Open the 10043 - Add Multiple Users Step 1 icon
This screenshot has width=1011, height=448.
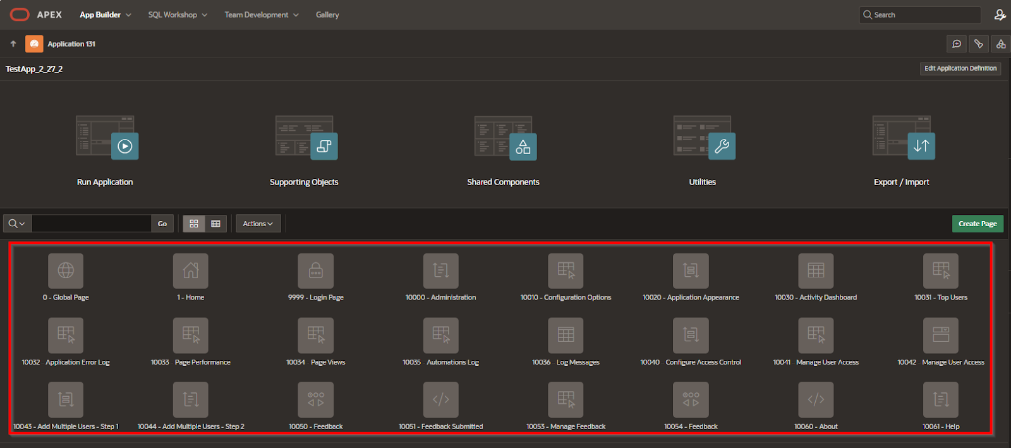pyautogui.click(x=66, y=399)
